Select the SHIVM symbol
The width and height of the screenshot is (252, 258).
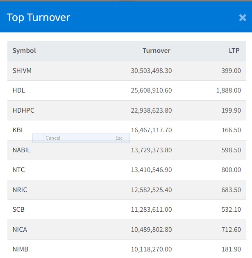point(22,71)
